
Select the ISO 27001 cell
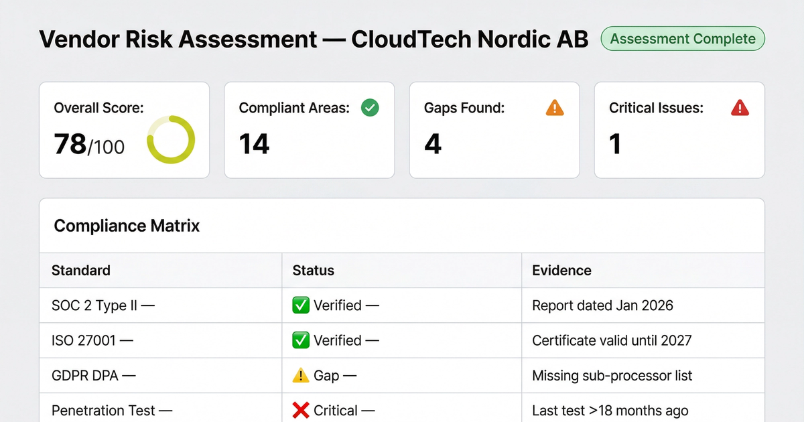pyautogui.click(x=161, y=340)
